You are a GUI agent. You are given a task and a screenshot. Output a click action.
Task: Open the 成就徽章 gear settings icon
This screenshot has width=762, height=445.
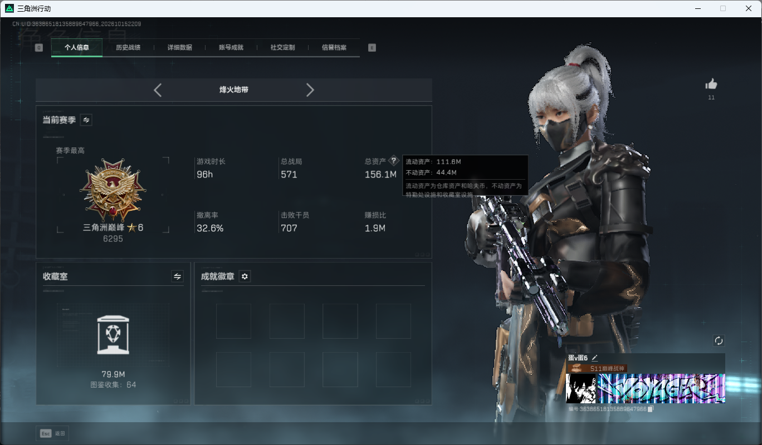point(245,276)
